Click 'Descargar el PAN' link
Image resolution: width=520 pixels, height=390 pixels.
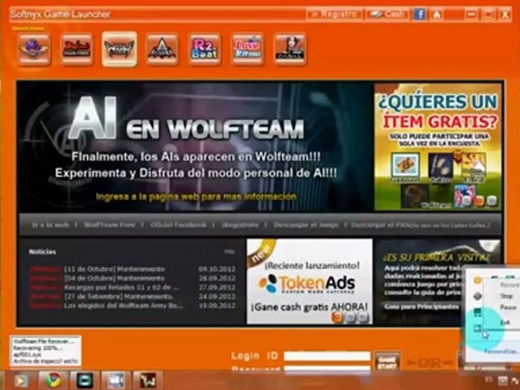420,225
